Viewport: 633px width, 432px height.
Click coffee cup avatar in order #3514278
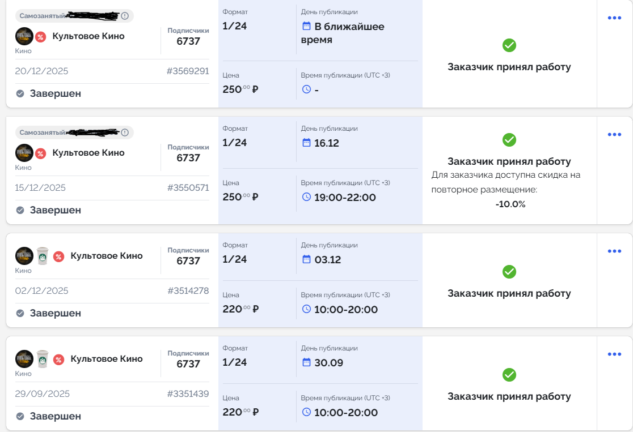click(x=43, y=256)
